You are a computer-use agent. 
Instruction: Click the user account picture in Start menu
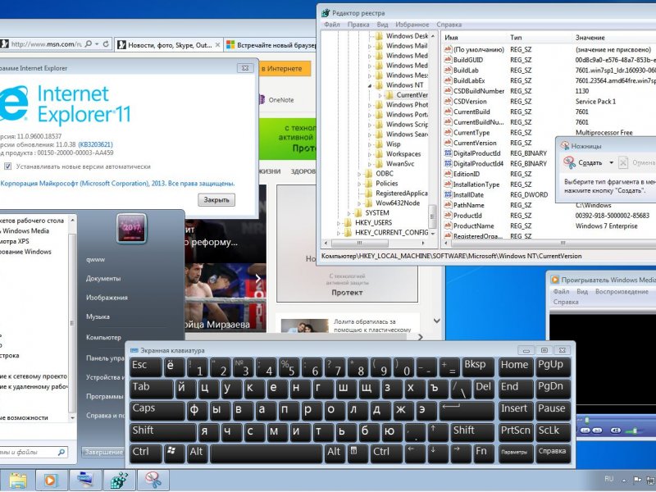(x=131, y=228)
